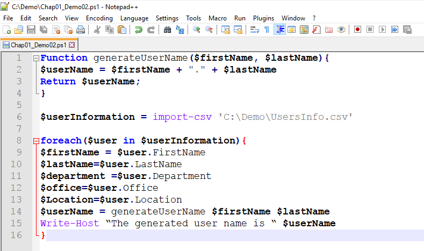Copy selection using the Copy icon
Viewport: 424px width, 251px height.
pos(110,30)
